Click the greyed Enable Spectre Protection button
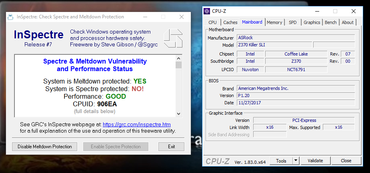The width and height of the screenshot is (370, 173). click(116, 147)
